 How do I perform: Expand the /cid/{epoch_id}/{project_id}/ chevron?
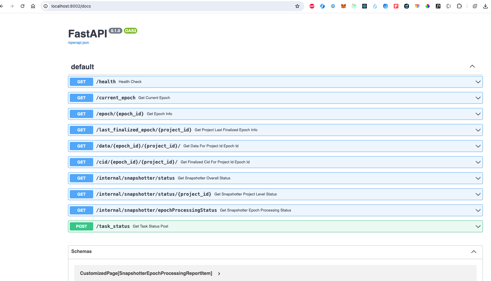[478, 162]
